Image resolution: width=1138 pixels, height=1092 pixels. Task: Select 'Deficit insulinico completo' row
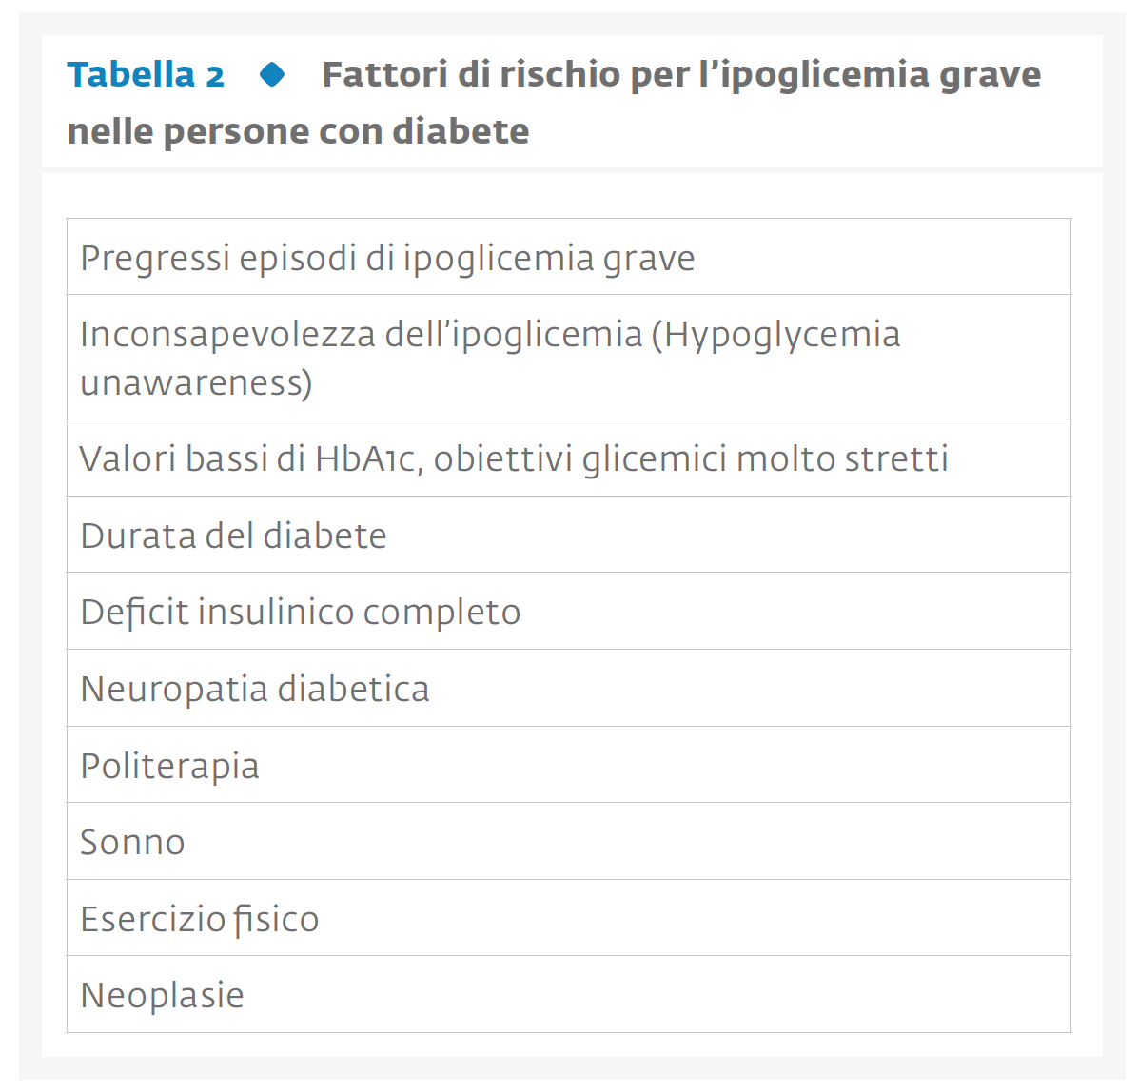pyautogui.click(x=568, y=611)
